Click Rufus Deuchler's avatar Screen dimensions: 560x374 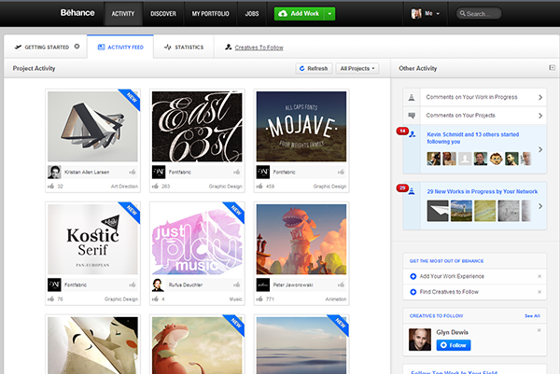159,284
